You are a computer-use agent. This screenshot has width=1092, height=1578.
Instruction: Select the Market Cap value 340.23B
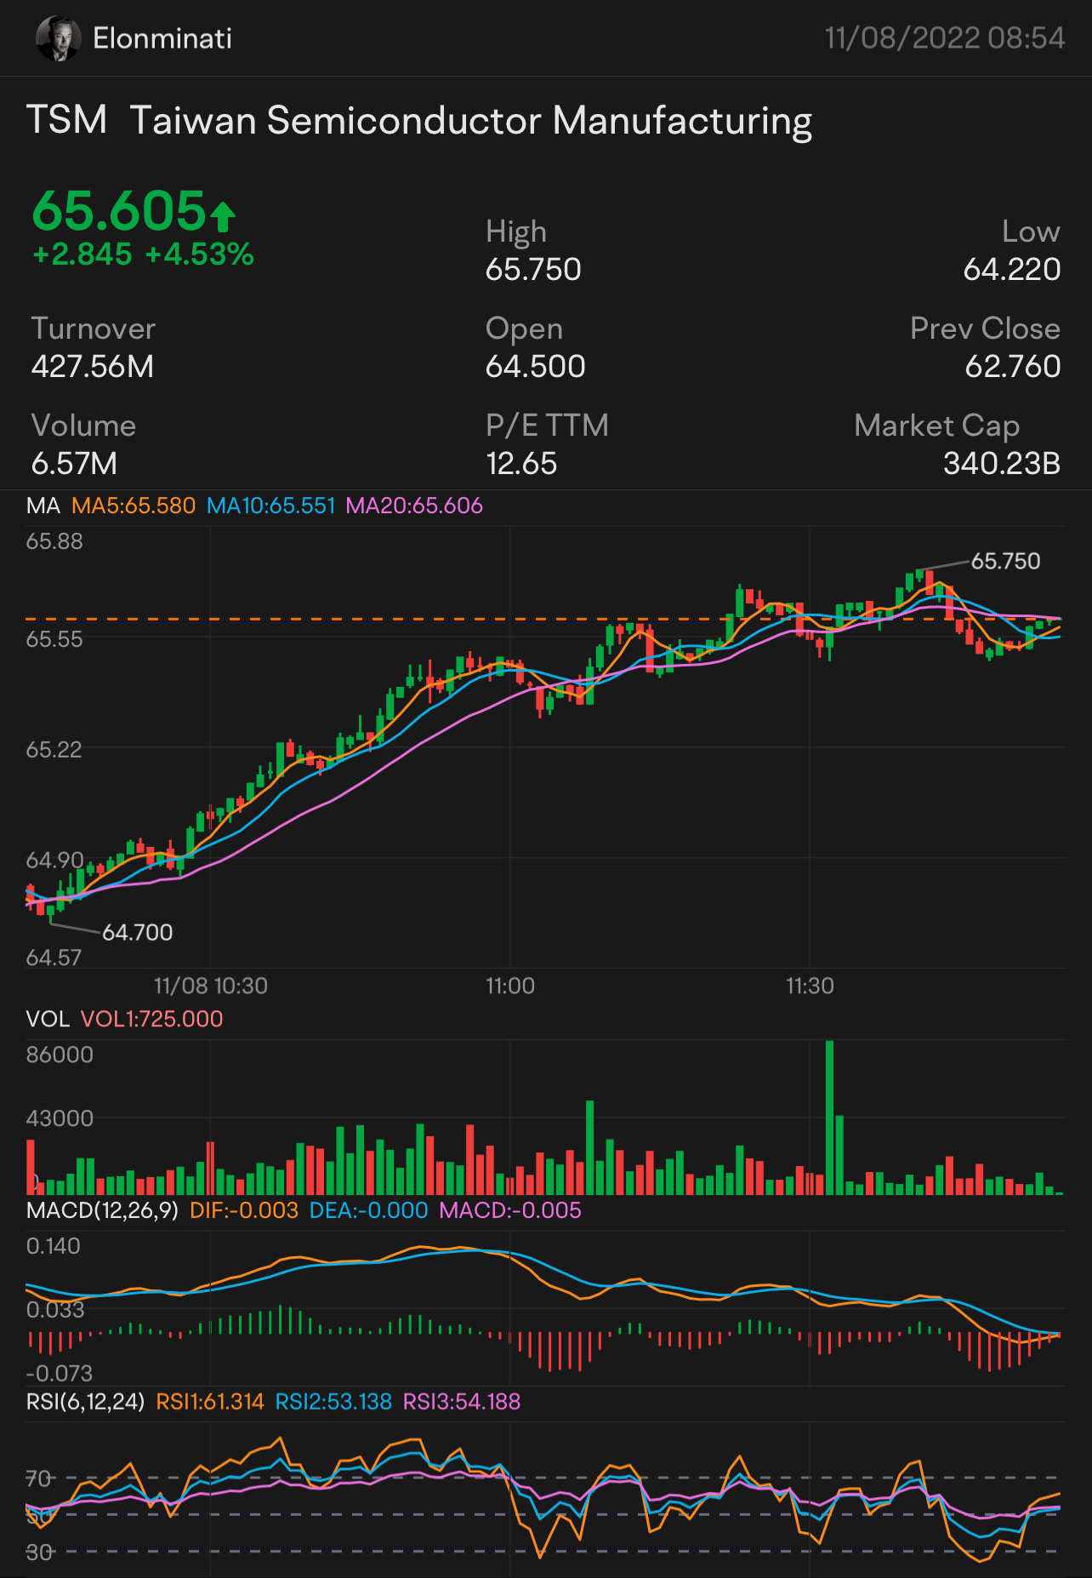[x=1002, y=464]
